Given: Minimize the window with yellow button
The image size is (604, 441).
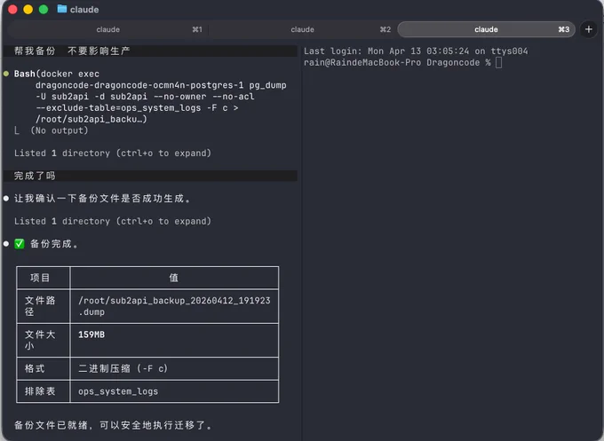Looking at the screenshot, I should [x=28, y=9].
